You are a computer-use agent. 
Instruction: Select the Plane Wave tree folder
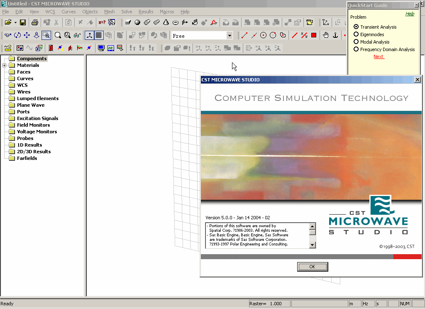click(x=31, y=105)
